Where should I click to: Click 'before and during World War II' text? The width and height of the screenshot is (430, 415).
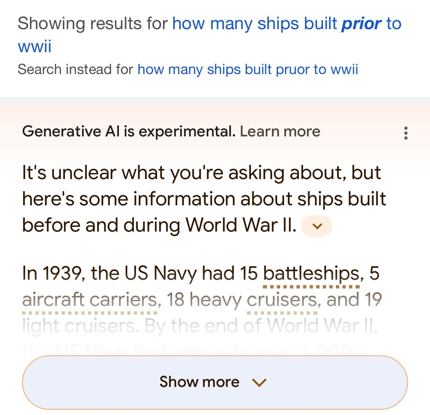[x=159, y=225]
